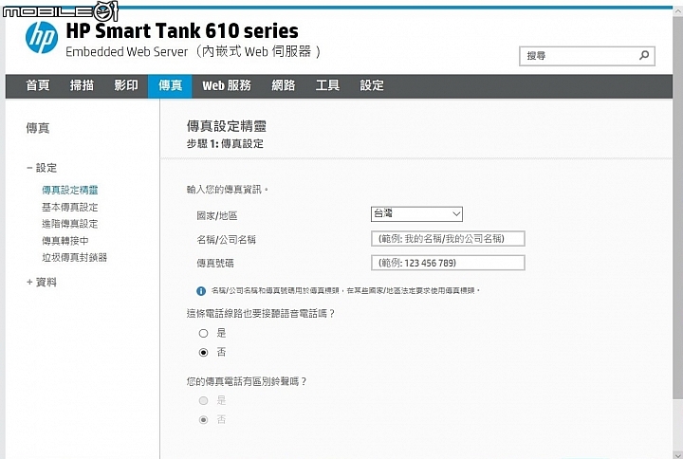Open the Web 服務 tab
This screenshot has height=459, width=683.
[227, 85]
